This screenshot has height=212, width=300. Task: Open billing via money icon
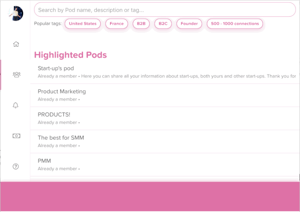click(x=16, y=136)
